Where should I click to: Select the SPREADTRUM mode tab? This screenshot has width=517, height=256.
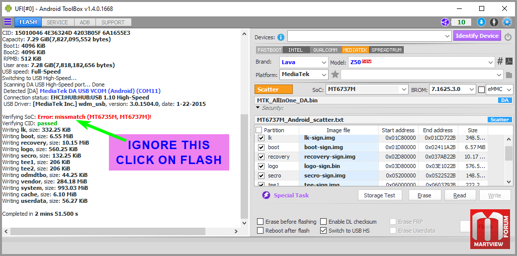point(386,50)
